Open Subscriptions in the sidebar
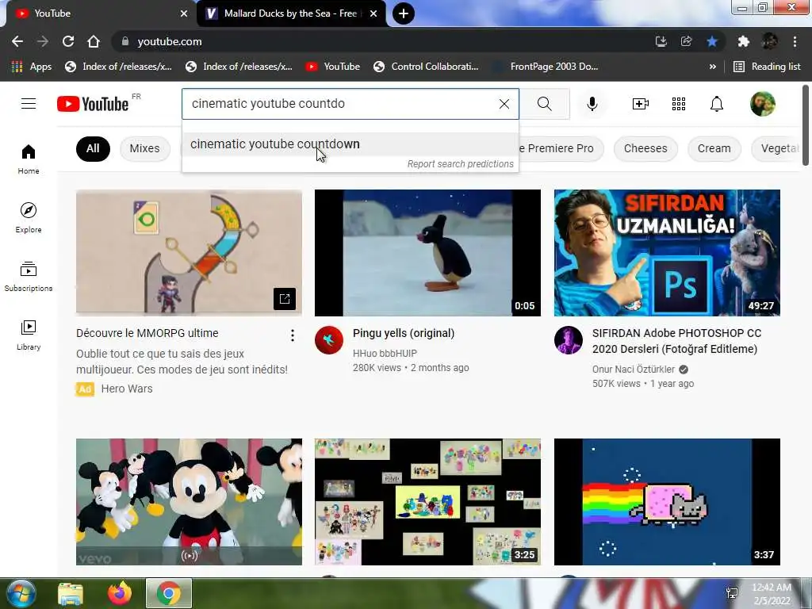812x609 pixels. pos(29,277)
